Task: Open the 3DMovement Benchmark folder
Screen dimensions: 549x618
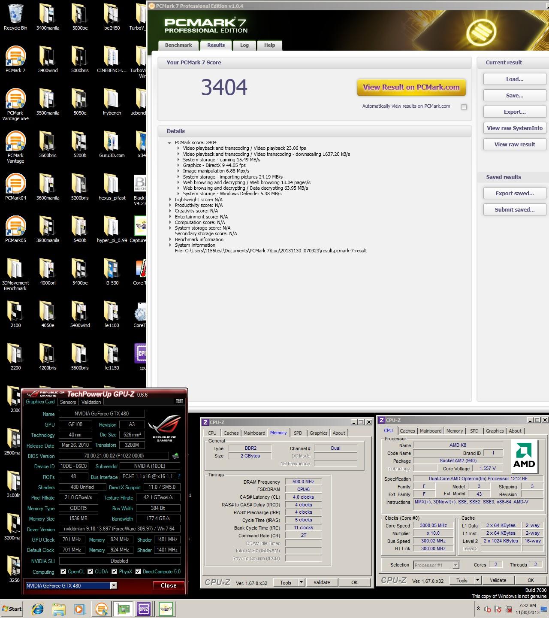Action: [x=15, y=275]
